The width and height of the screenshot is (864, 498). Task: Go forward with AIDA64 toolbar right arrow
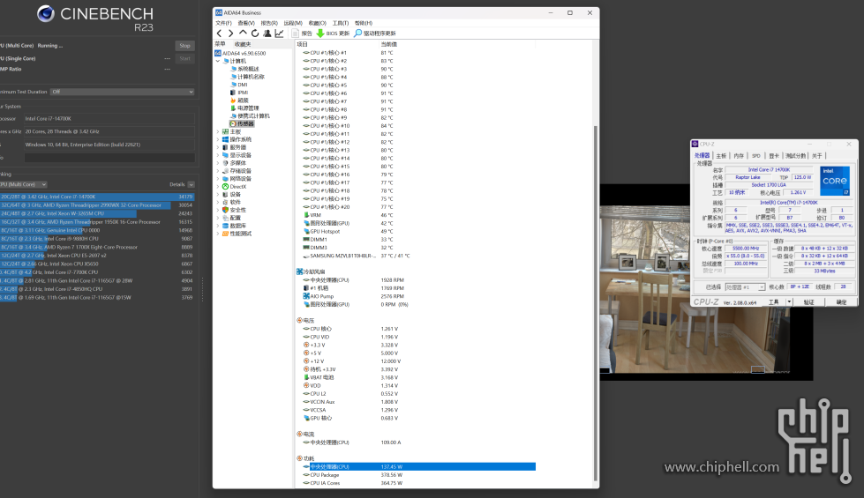click(231, 33)
